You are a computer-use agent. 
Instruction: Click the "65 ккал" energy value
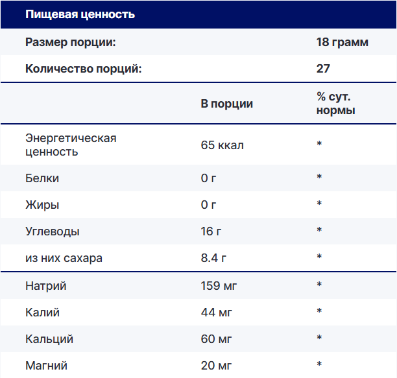222,145
